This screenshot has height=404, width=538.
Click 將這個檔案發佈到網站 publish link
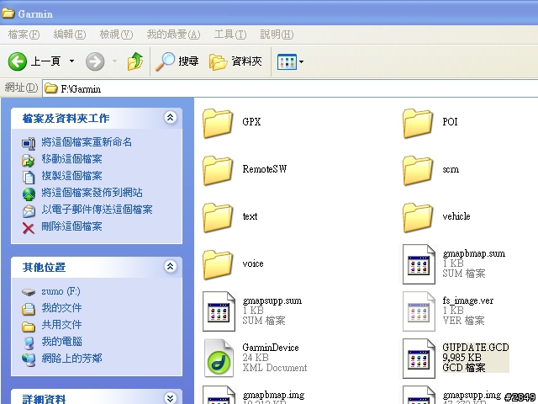92,193
